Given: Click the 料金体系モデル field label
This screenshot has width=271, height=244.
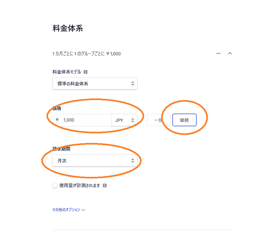Looking at the screenshot, I should pyautogui.click(x=67, y=72).
